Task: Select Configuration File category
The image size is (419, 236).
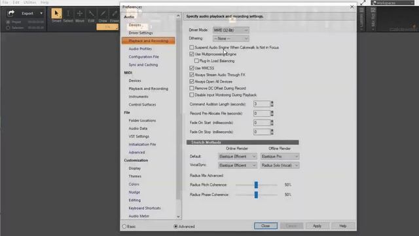Action: 144,57
